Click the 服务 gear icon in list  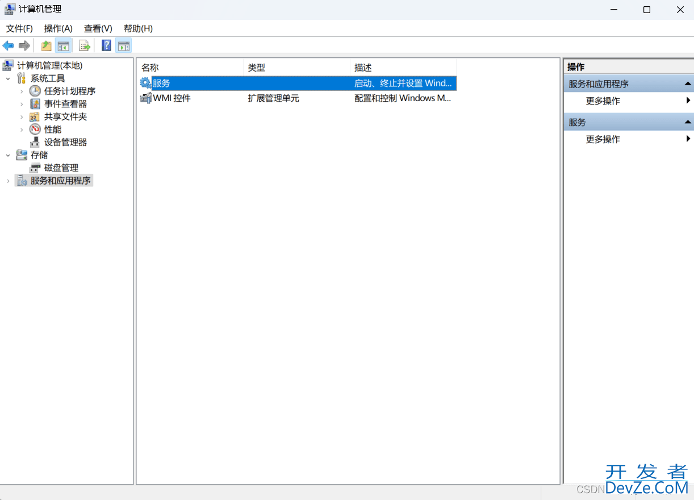(145, 83)
